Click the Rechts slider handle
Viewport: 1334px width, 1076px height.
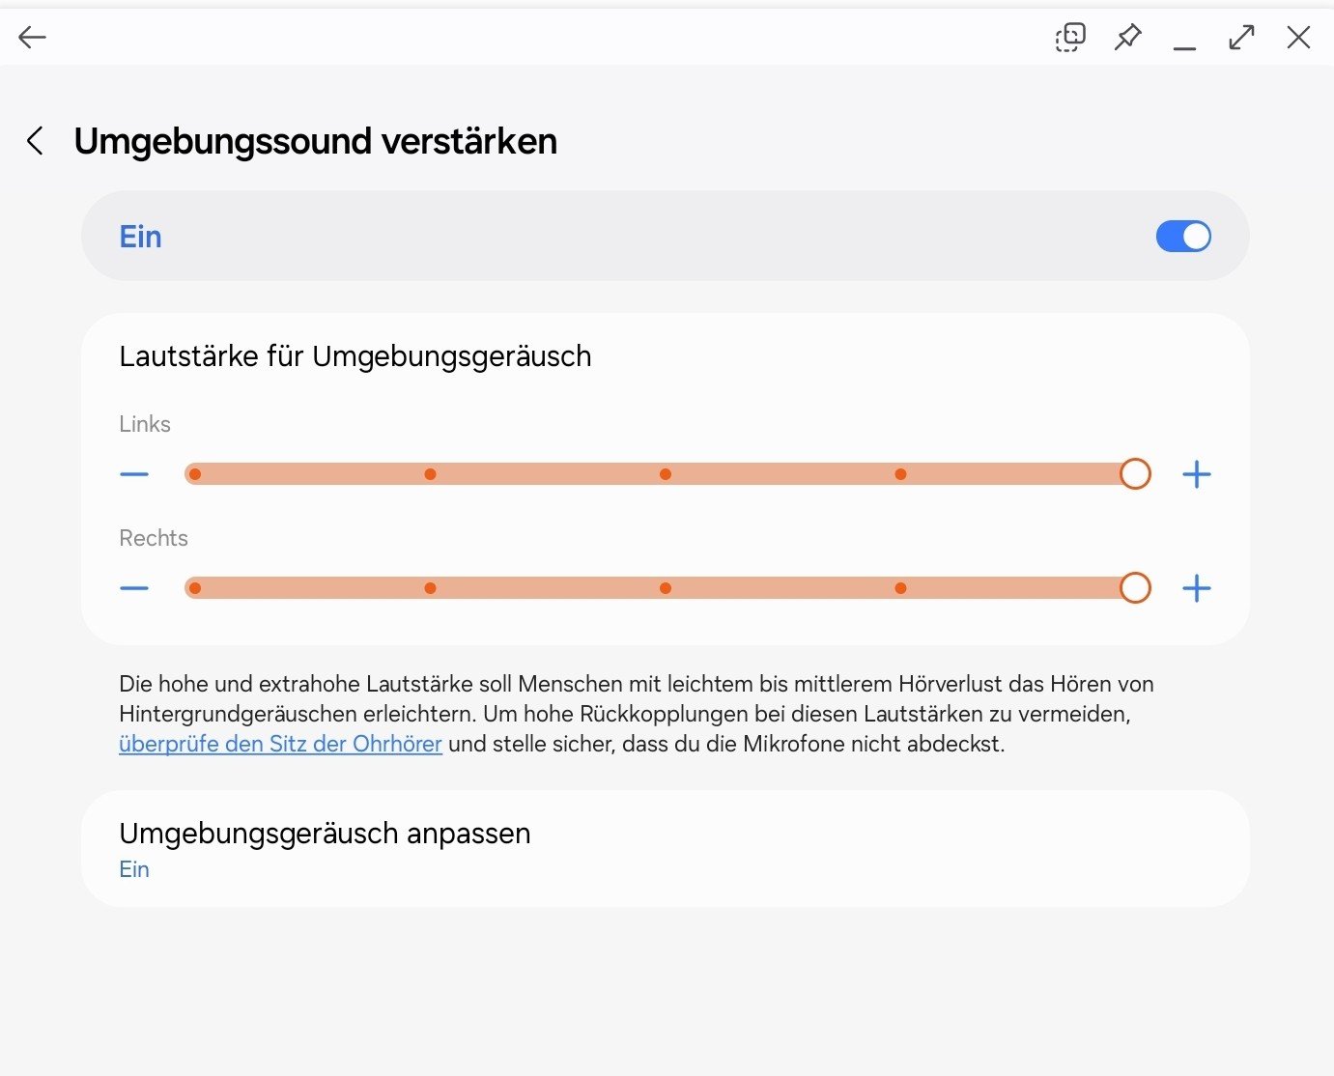1135,588
